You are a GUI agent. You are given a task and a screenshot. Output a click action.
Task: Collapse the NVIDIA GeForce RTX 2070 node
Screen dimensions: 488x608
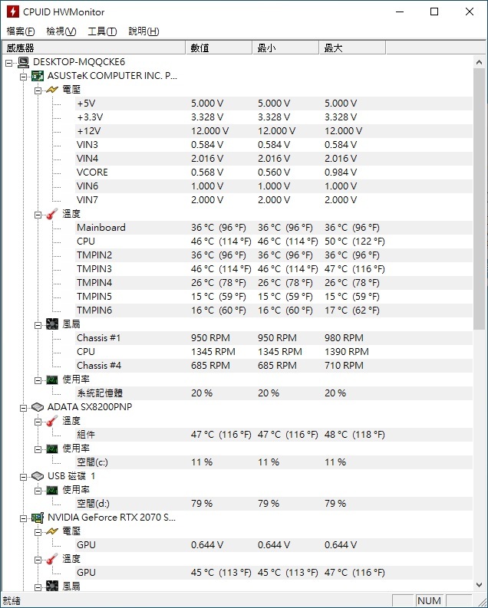(x=23, y=518)
